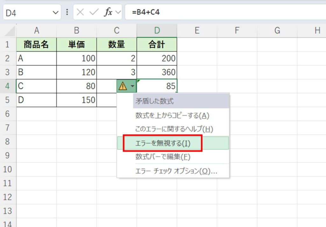Click the enter checkmark in formula bar
The image size is (326, 227).
pos(94,12)
